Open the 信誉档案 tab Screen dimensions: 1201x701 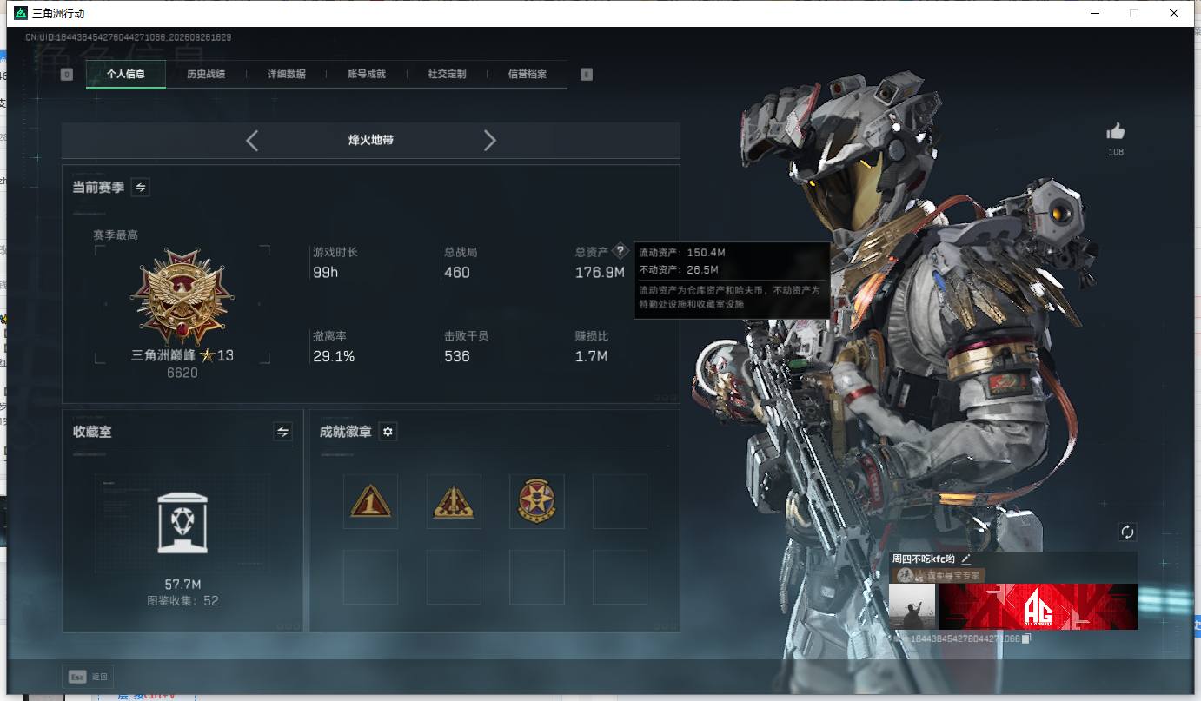pos(528,75)
